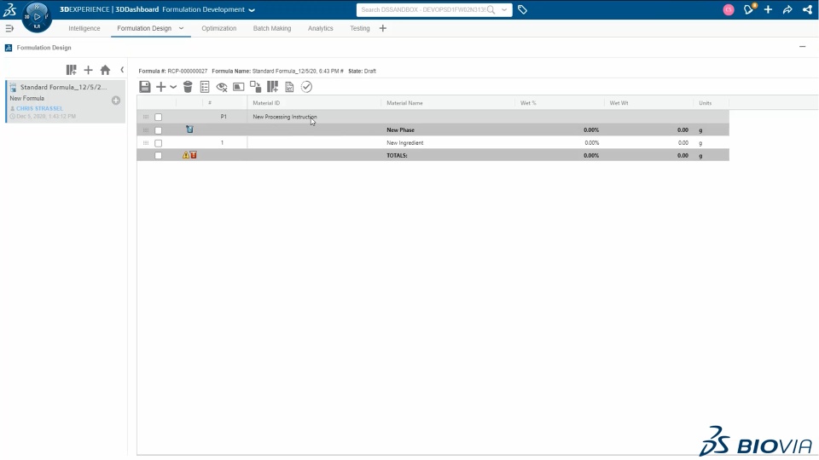Delete with the trash can icon
Viewport: 819px width, 460px height.
pos(188,87)
